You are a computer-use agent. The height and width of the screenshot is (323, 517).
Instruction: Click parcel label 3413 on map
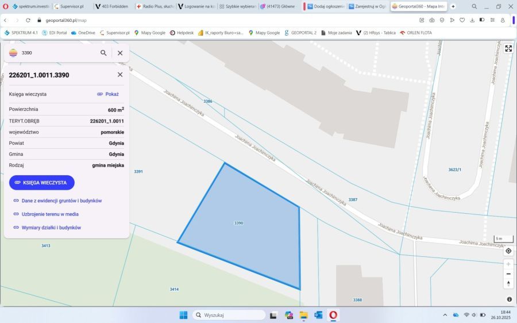46,246
